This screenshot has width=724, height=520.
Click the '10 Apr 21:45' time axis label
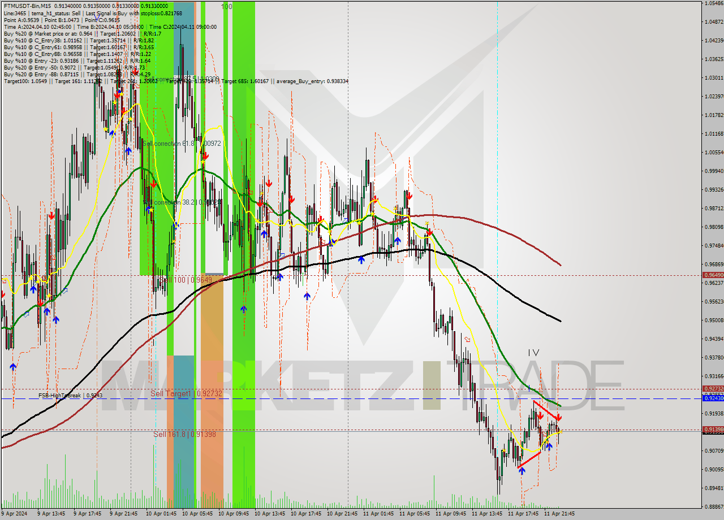click(x=343, y=514)
